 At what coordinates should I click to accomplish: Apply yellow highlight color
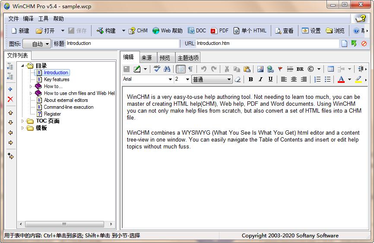(358, 79)
